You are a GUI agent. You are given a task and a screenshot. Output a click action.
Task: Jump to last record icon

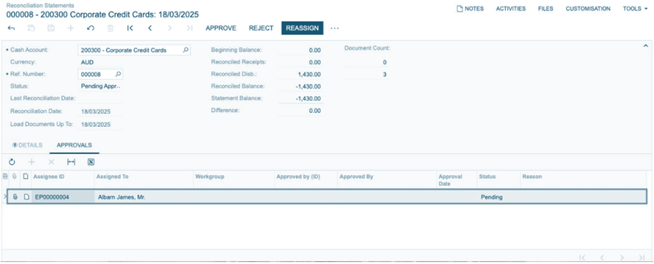pyautogui.click(x=189, y=28)
